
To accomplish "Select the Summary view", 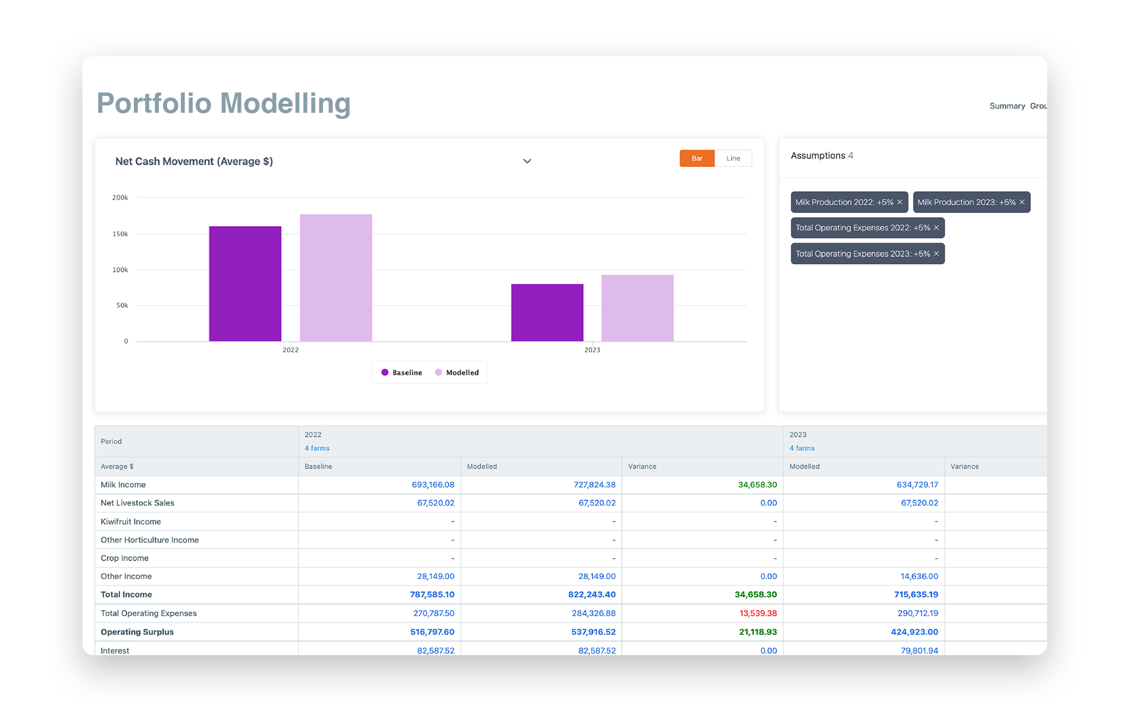I will tap(1007, 105).
